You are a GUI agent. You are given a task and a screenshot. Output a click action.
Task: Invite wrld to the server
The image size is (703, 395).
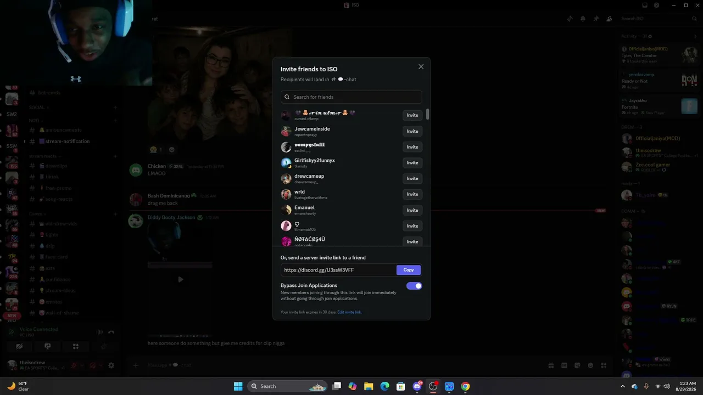pos(412,194)
